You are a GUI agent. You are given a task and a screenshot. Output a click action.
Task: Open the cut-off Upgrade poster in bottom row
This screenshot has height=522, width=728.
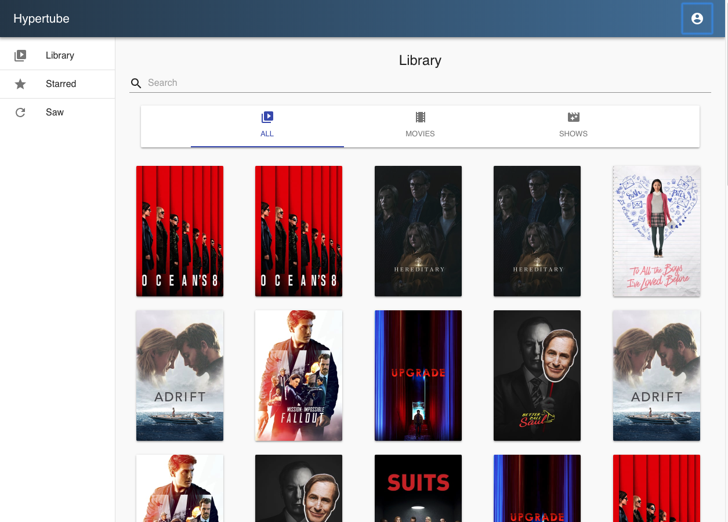pyautogui.click(x=537, y=488)
